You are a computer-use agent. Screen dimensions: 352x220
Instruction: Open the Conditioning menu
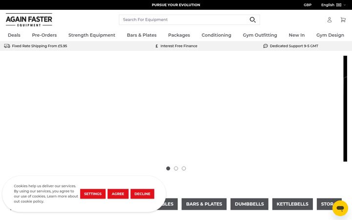(x=217, y=35)
